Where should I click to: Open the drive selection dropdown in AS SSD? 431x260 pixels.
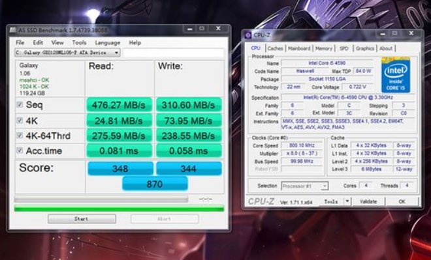[67, 52]
